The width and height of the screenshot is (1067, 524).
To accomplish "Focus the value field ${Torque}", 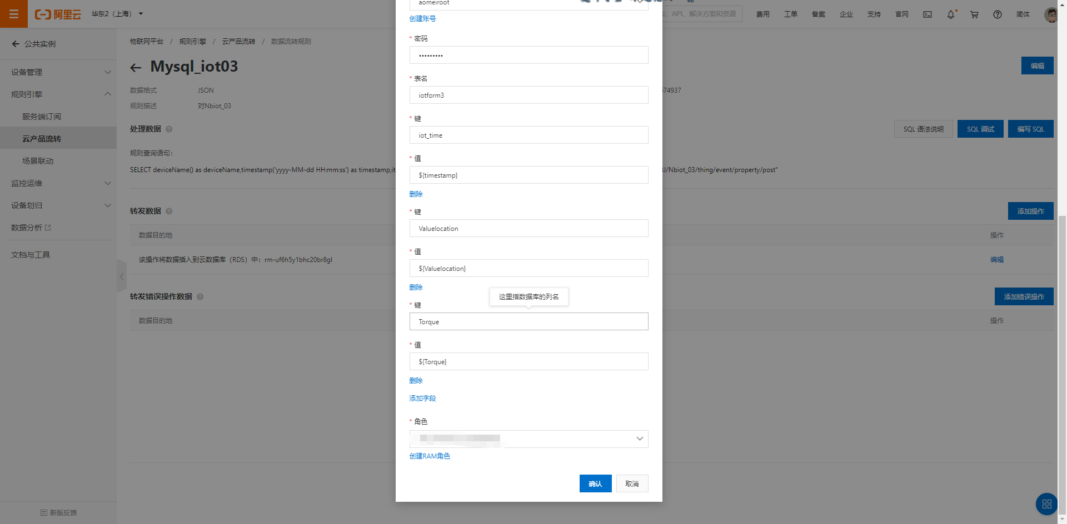I will [528, 361].
